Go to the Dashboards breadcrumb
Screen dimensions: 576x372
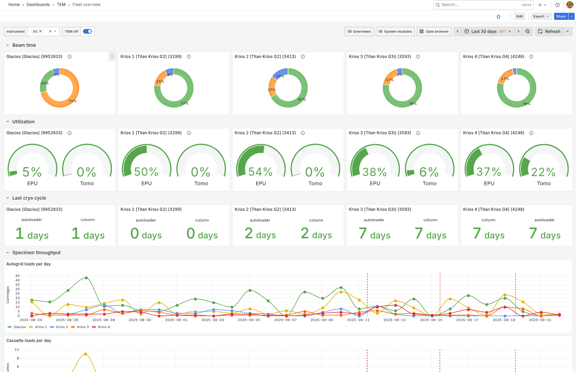click(38, 4)
